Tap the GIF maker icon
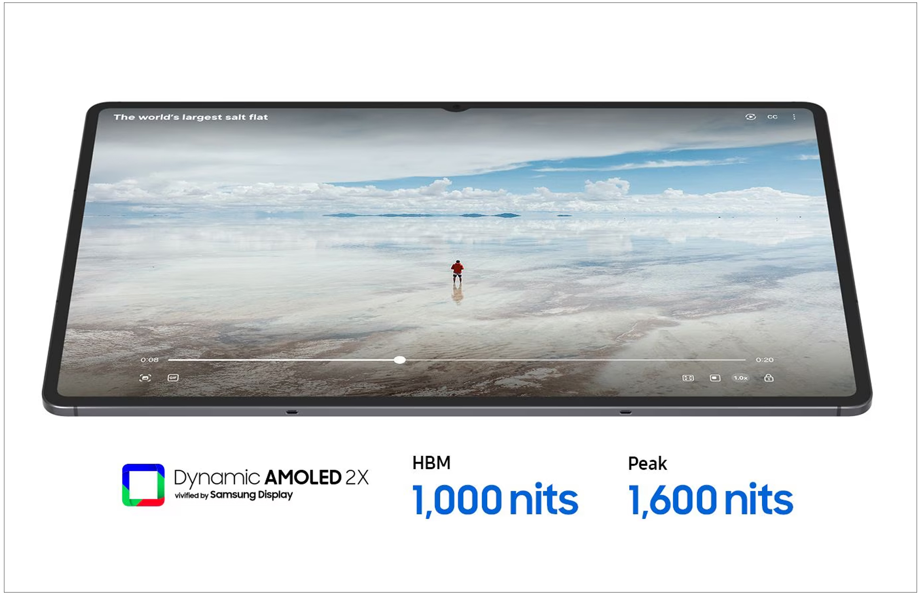This screenshot has width=921, height=596. pyautogui.click(x=173, y=377)
